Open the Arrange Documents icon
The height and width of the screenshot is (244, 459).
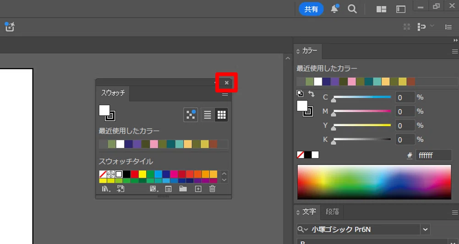coord(381,9)
